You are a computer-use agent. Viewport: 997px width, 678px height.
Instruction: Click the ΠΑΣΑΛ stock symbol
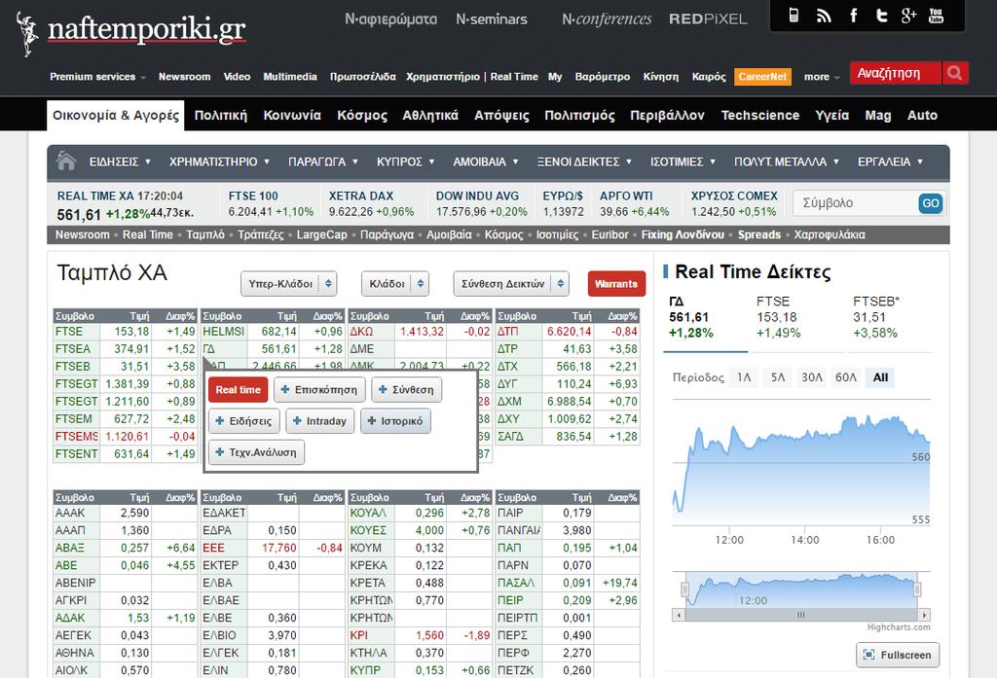516,583
